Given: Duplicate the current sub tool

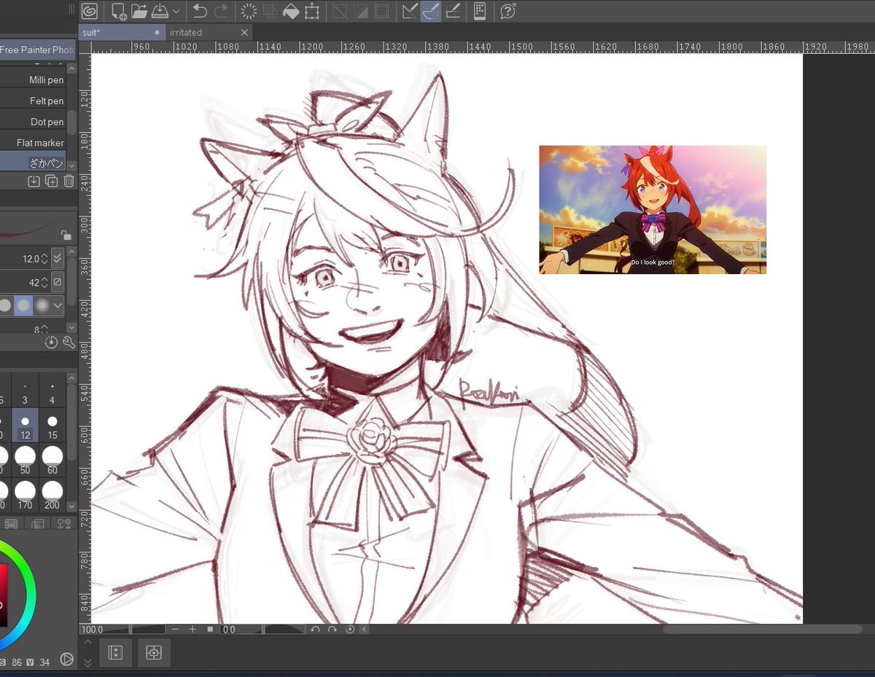Looking at the screenshot, I should coord(51,181).
